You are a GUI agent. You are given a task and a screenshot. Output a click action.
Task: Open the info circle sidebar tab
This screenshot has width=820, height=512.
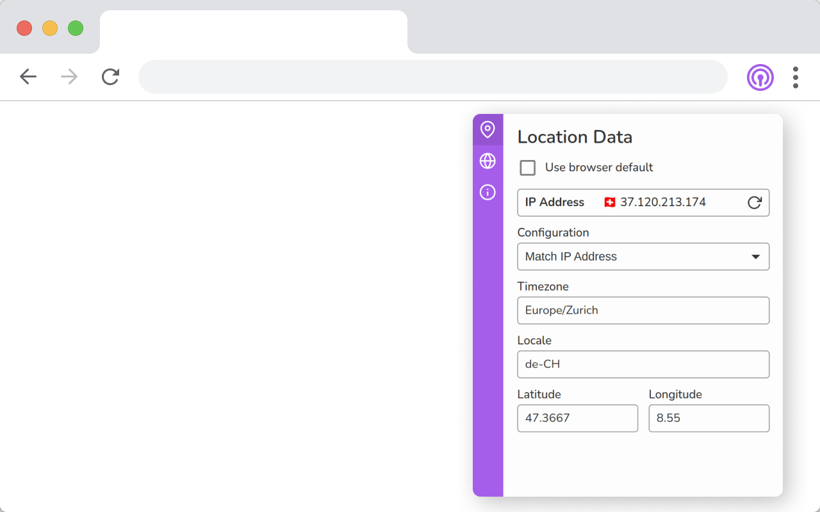coord(488,192)
